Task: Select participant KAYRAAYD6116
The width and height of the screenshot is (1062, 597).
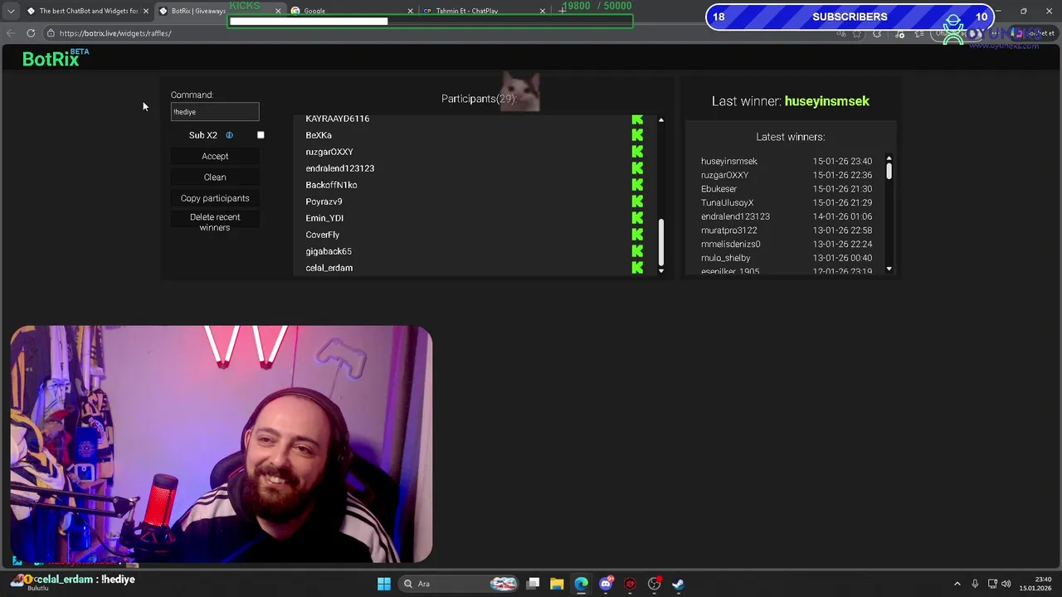Action: tap(338, 119)
